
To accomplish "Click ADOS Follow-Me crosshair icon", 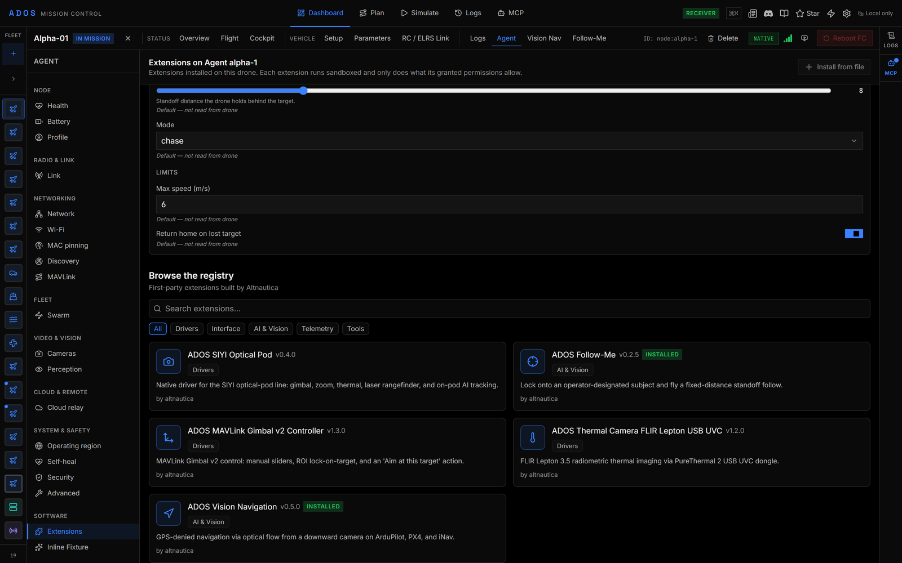I will pos(533,361).
